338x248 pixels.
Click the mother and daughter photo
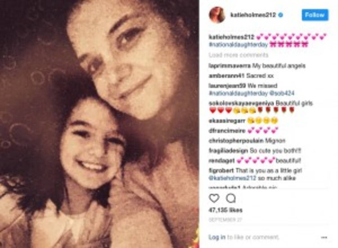pyautogui.click(x=99, y=124)
